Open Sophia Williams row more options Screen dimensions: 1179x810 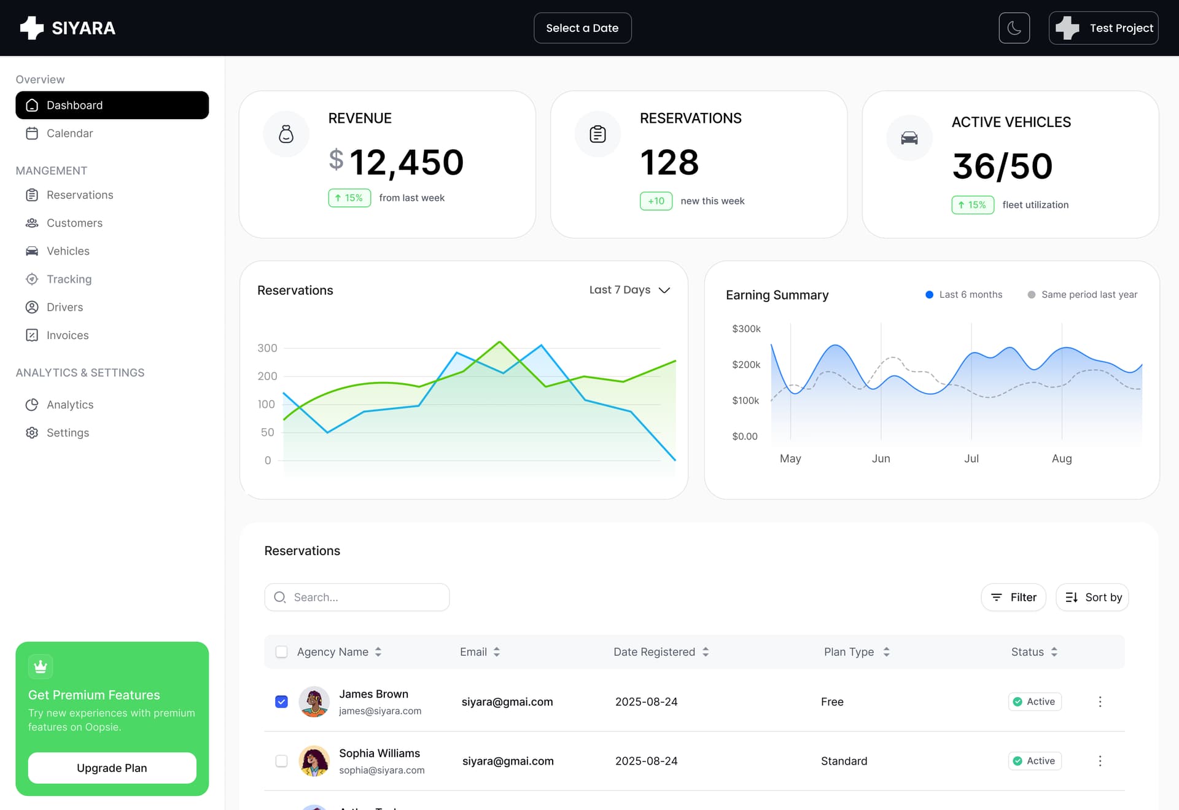[1100, 761]
